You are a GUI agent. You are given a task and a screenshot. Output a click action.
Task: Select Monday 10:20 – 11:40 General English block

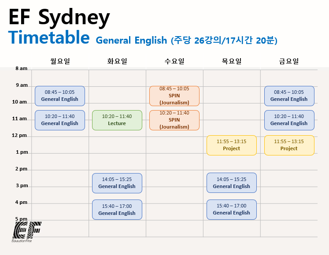60,120
